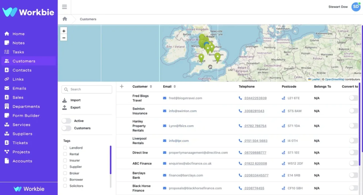Toggle convert switch for Fred Blogs Travel

tap(354, 98)
